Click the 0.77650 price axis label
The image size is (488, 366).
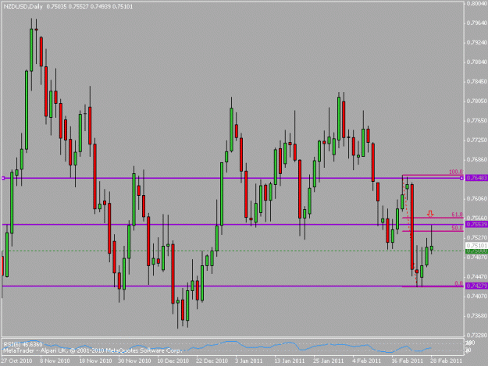coord(476,120)
